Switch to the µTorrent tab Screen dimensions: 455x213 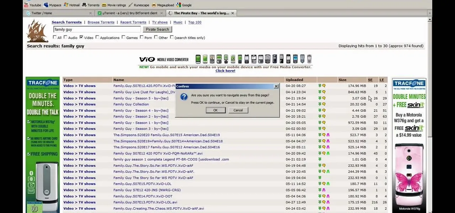coord(130,13)
